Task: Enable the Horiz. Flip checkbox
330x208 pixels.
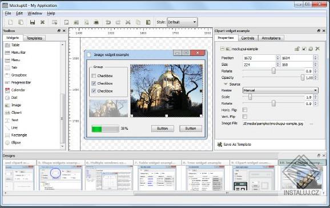Action: [245, 110]
